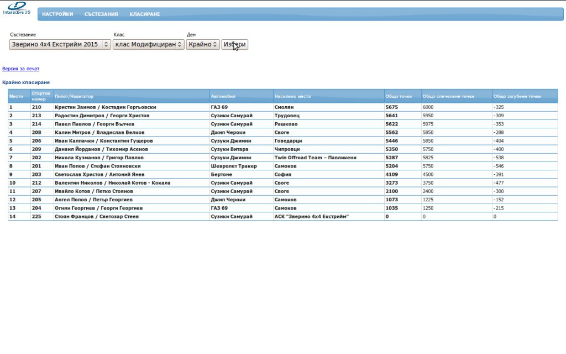Screen dimensions: 566x354
Task: Click the Населено място column header
Action: (328, 96)
